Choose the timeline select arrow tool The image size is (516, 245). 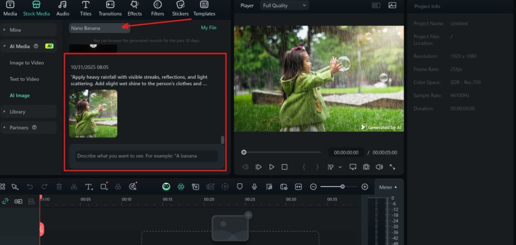15,187
